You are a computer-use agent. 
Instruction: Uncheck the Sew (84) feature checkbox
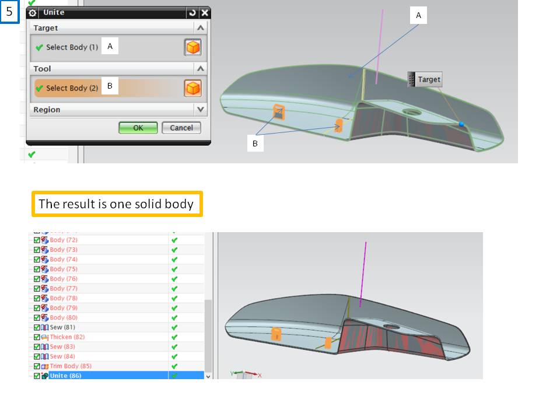[37, 356]
